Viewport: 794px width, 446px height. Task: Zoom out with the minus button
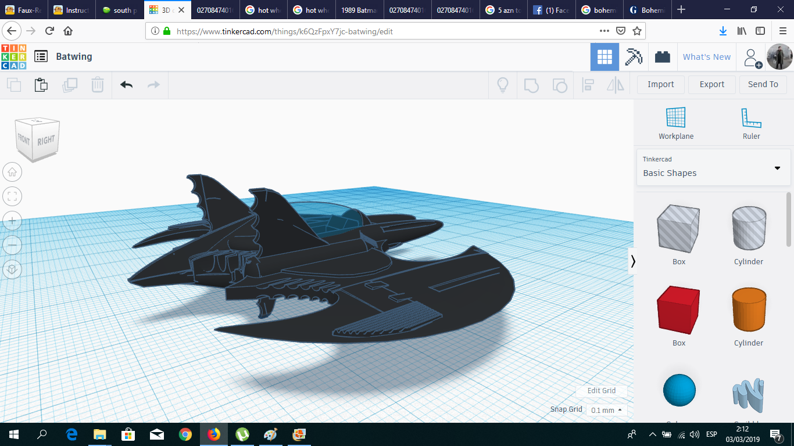pos(13,245)
